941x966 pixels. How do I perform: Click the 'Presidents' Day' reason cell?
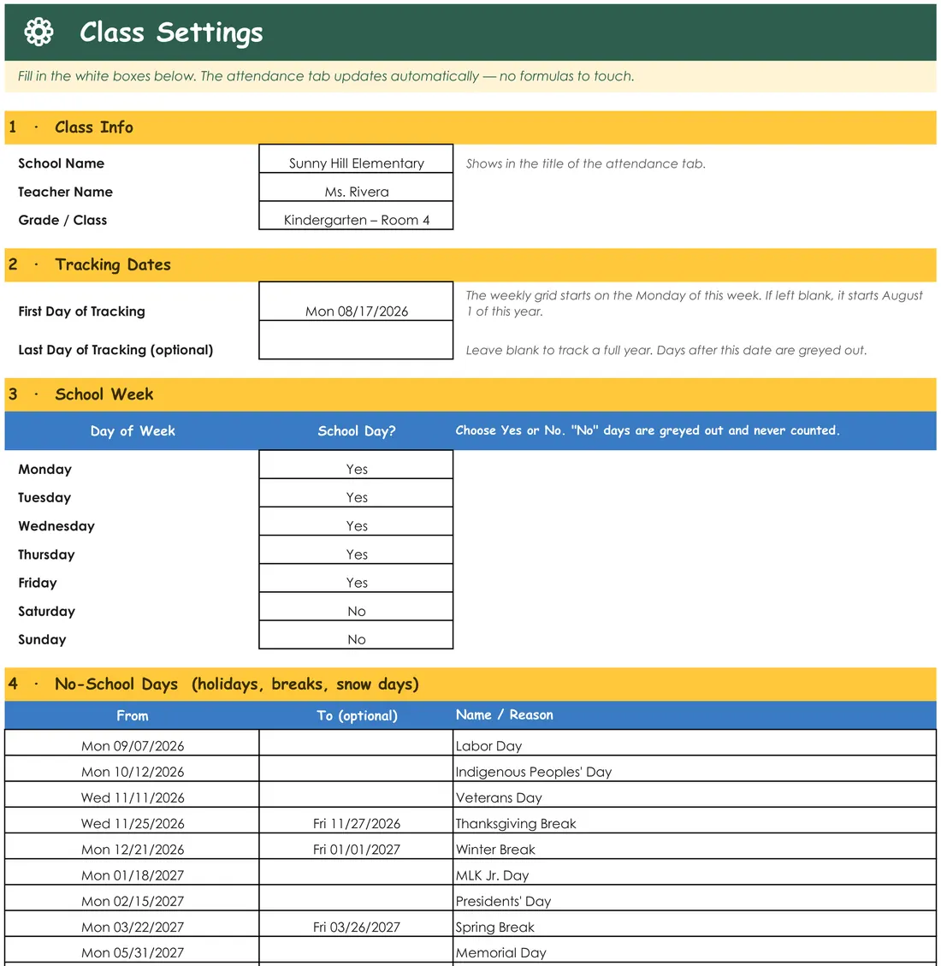point(695,898)
